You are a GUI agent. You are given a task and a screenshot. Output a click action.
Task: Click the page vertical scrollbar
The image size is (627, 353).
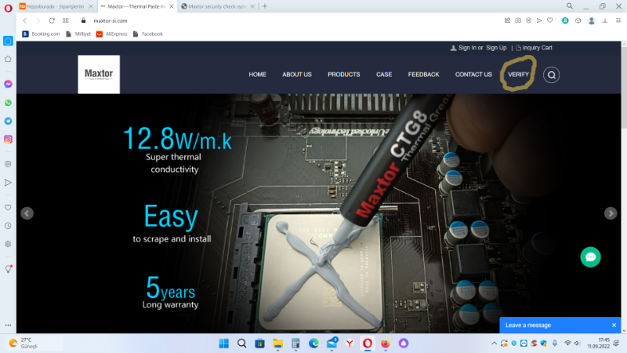point(624,187)
